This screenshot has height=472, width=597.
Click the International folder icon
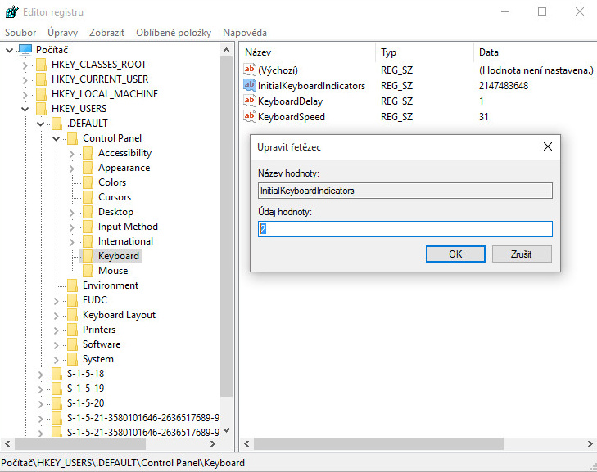point(88,241)
